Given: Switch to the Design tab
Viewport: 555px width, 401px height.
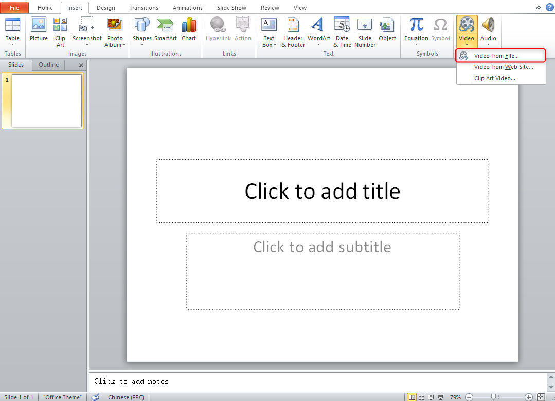Looking at the screenshot, I should 106,7.
